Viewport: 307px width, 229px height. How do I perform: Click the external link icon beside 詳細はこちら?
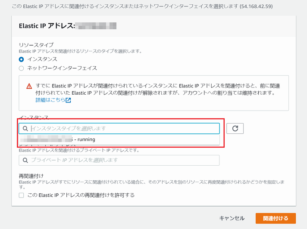click(x=68, y=100)
